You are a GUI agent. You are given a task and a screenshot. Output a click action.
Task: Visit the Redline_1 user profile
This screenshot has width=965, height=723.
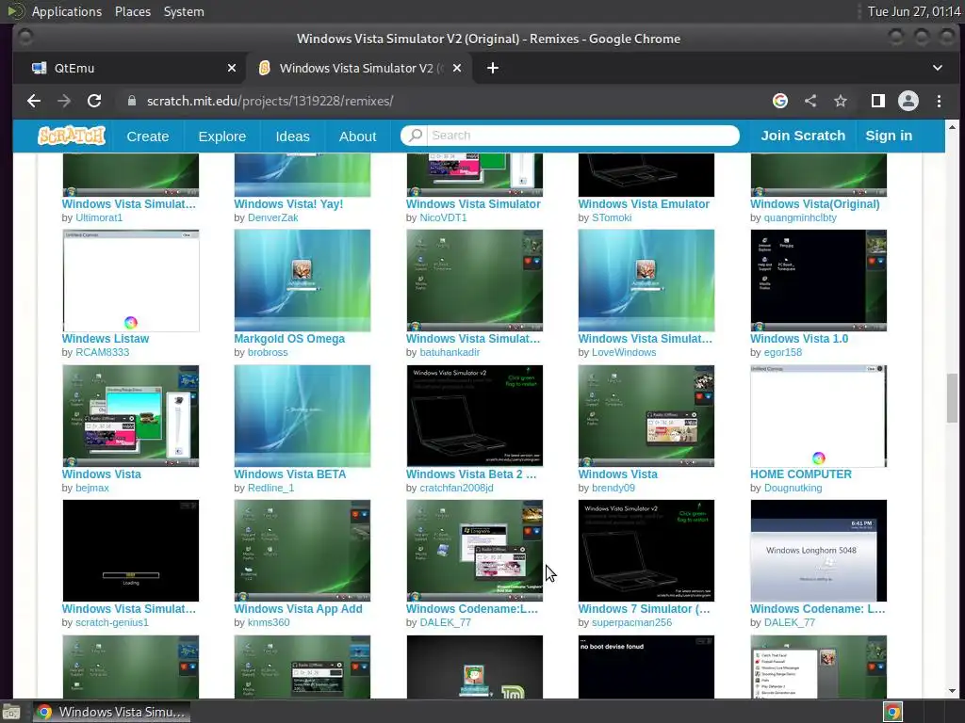point(270,488)
